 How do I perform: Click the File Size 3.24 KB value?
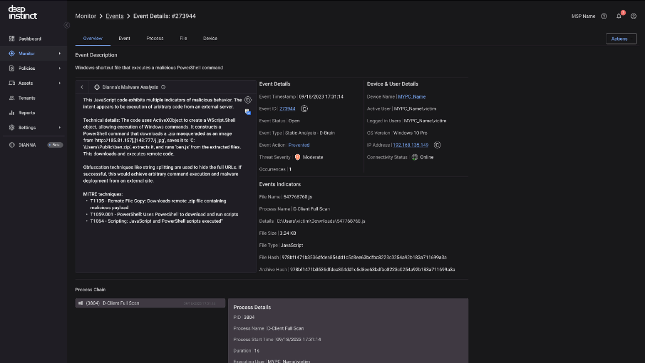coord(288,233)
